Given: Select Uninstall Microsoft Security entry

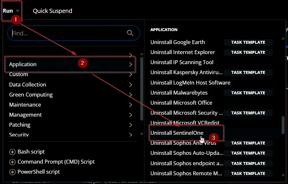Looking at the screenshot, I should [186, 113].
